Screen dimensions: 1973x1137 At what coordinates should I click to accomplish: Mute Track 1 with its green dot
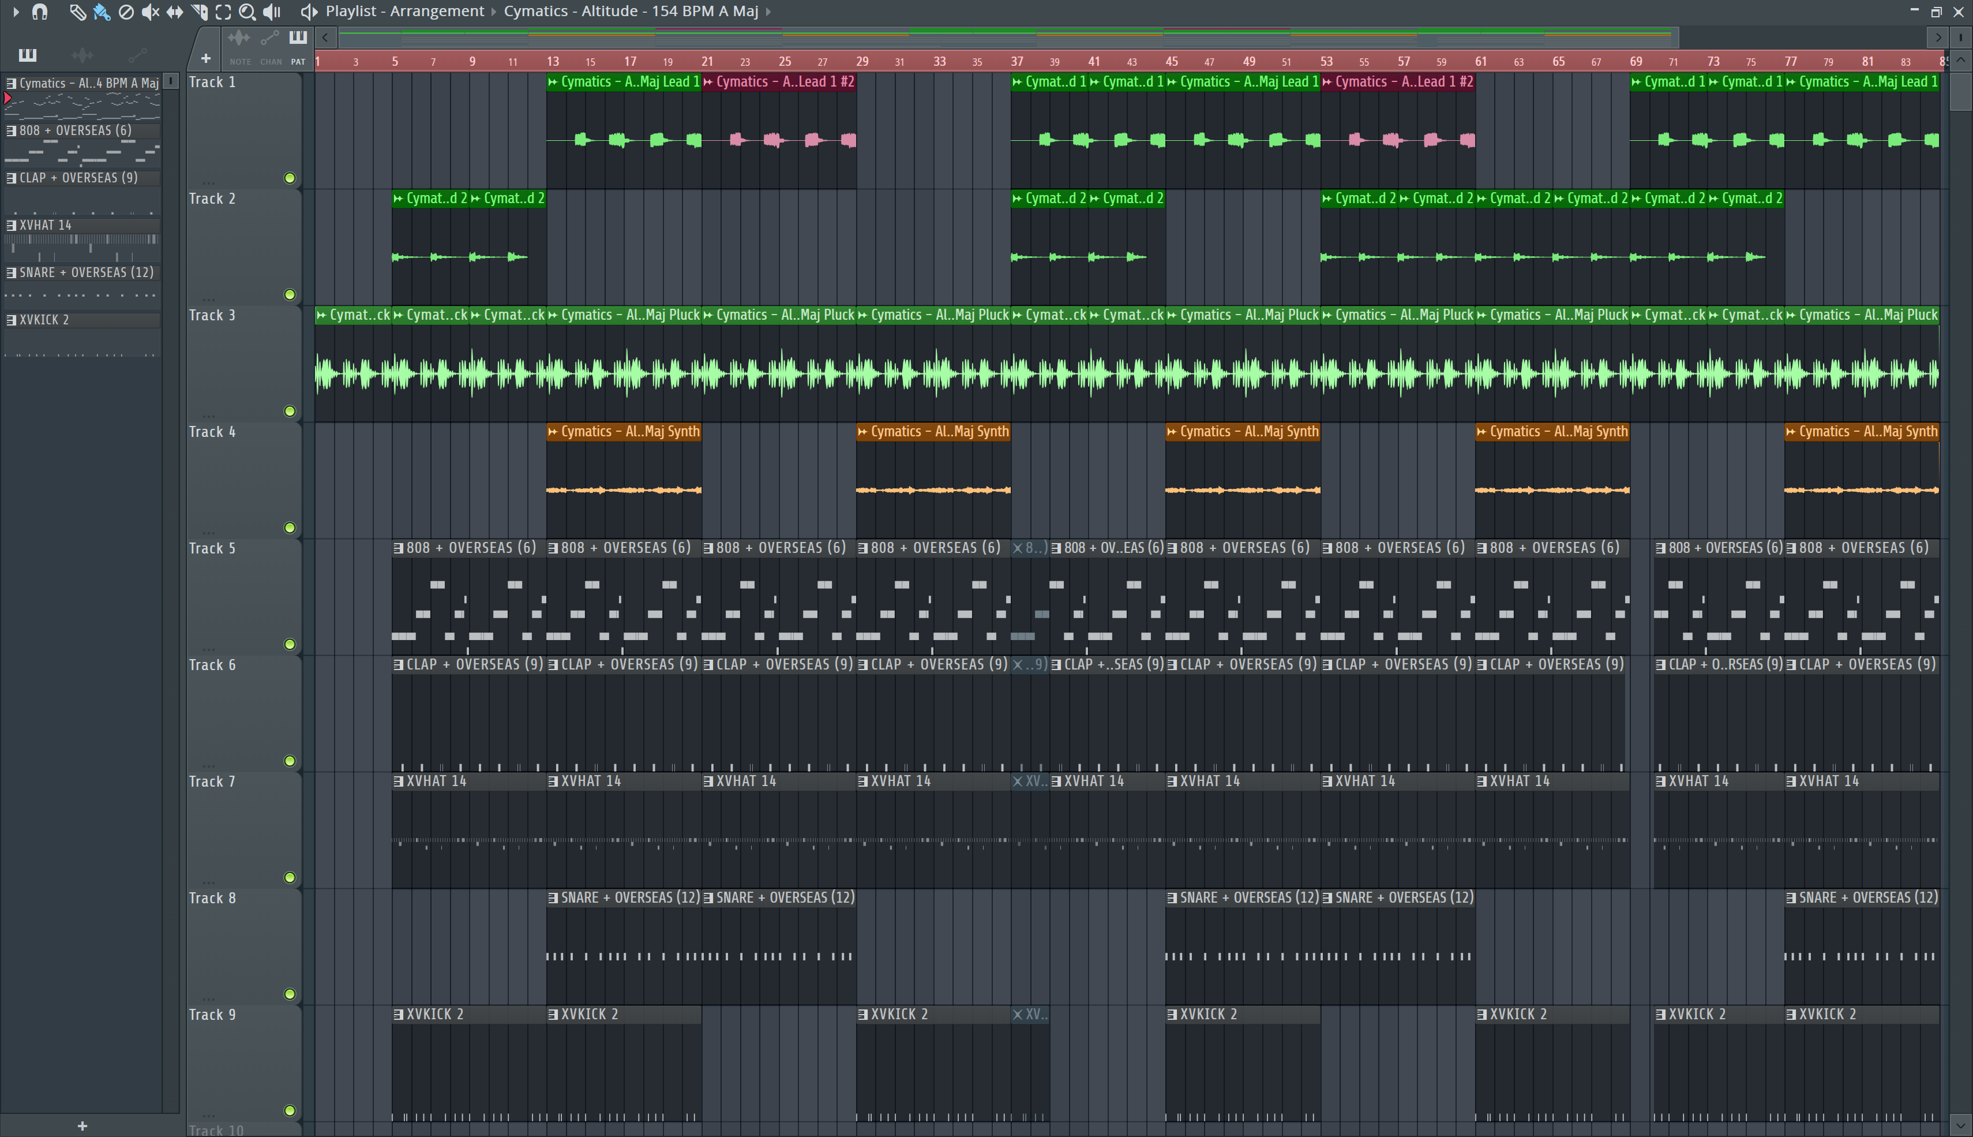tap(290, 178)
